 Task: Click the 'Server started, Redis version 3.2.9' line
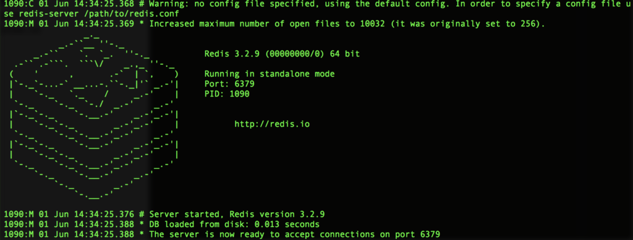(x=237, y=214)
